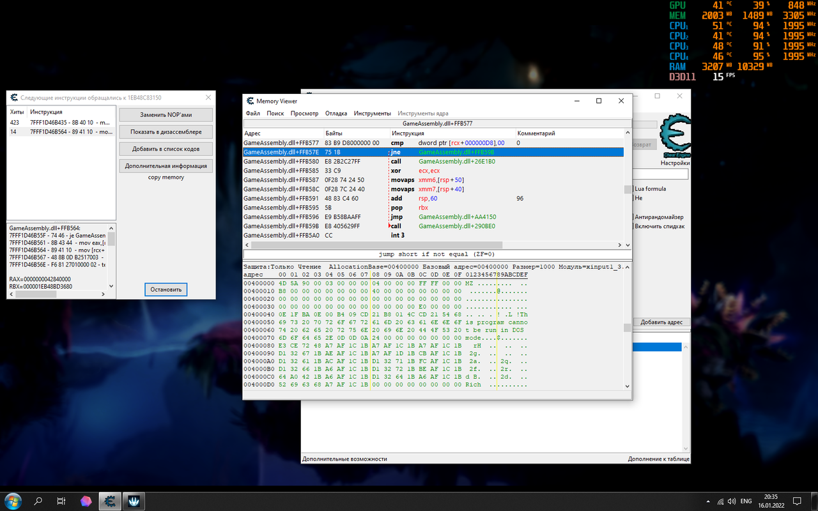Select the pop rbx row
This screenshot has width=818, height=511.
point(433,208)
